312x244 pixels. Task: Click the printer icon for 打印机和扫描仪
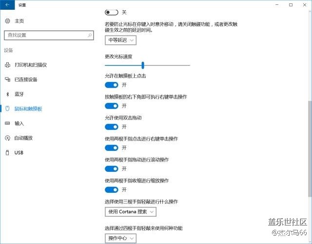[7, 65]
